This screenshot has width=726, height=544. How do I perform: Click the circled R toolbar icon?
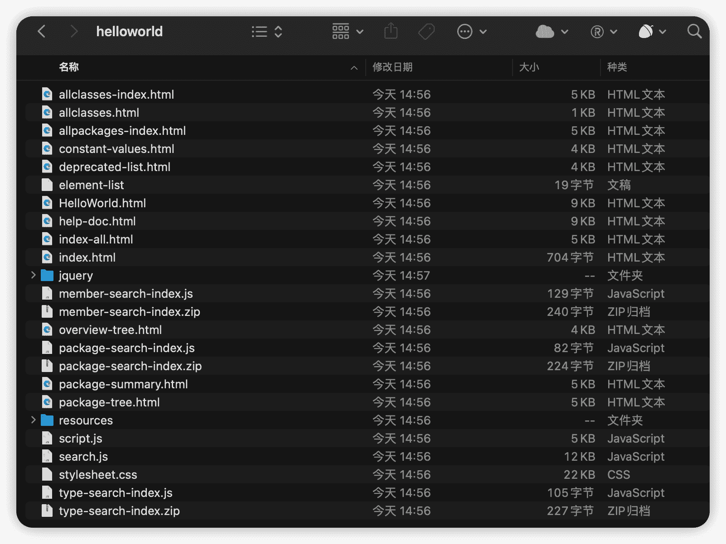(x=603, y=32)
